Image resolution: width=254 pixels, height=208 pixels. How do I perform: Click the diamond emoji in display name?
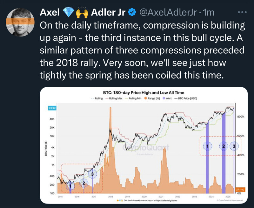68,12
